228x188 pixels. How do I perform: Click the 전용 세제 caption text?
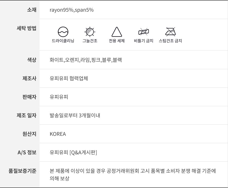point(117,41)
